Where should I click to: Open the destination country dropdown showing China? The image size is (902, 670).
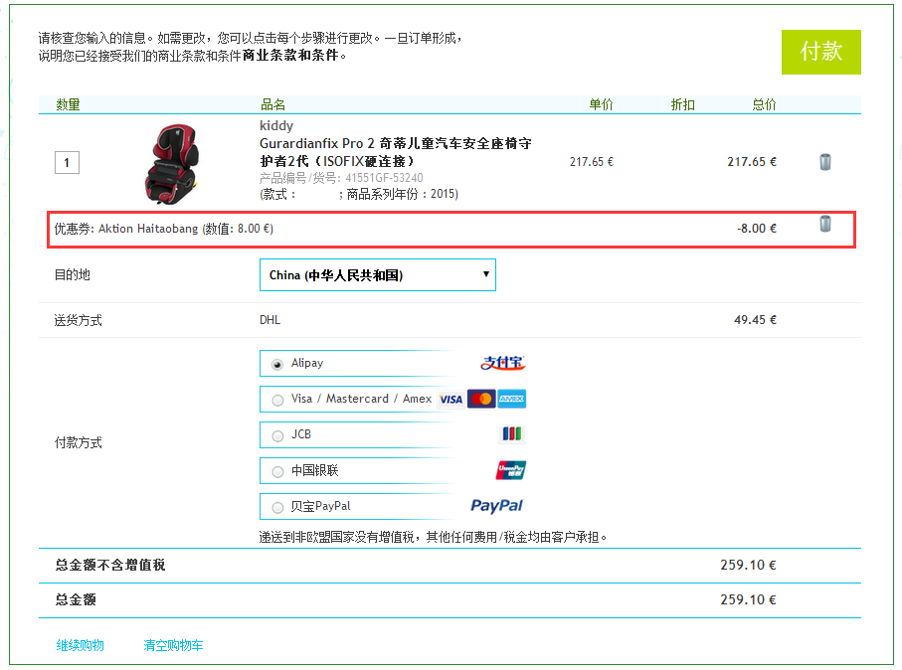377,275
